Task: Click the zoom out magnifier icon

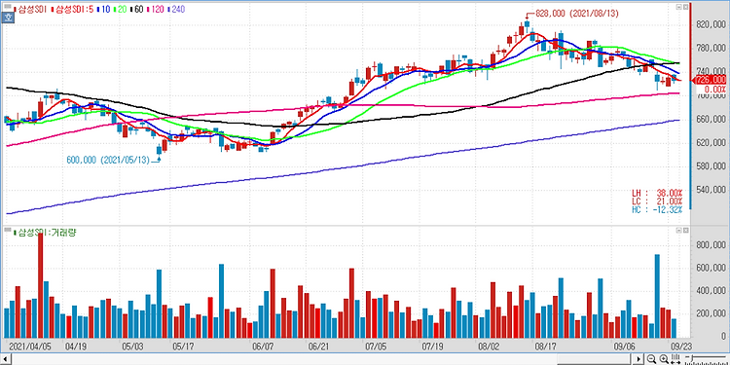Action: point(651,359)
